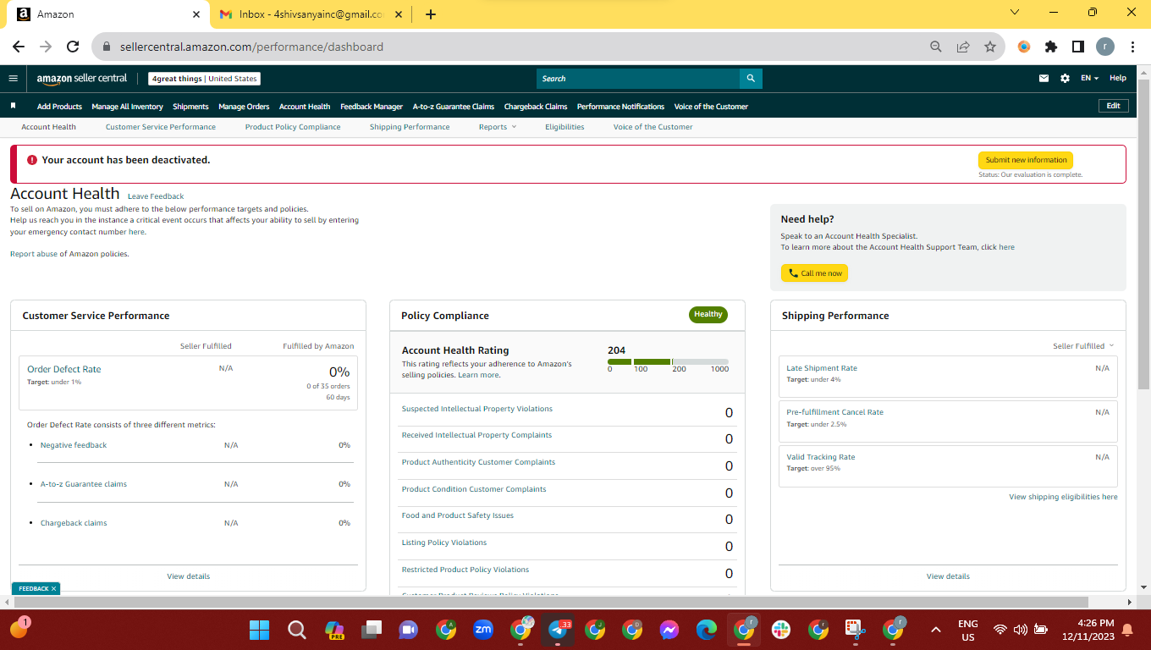Toggle the Chrome side panel icon
1151x650 pixels.
pyautogui.click(x=1078, y=47)
